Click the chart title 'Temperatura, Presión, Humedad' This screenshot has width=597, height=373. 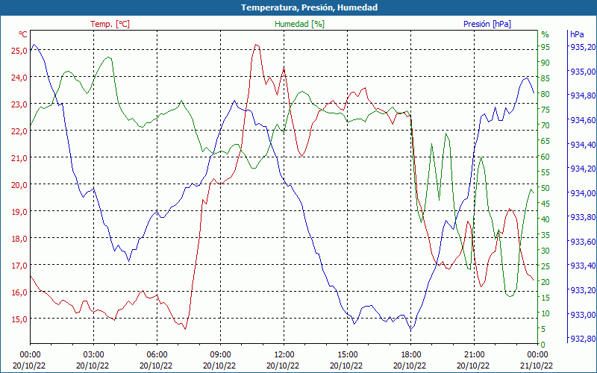pyautogui.click(x=309, y=7)
